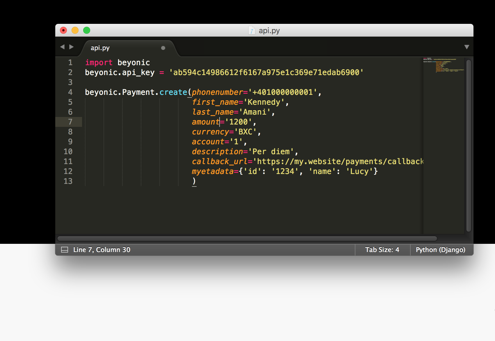Click the 'Kennedy' string value
This screenshot has width=495, height=341.
[x=264, y=102]
